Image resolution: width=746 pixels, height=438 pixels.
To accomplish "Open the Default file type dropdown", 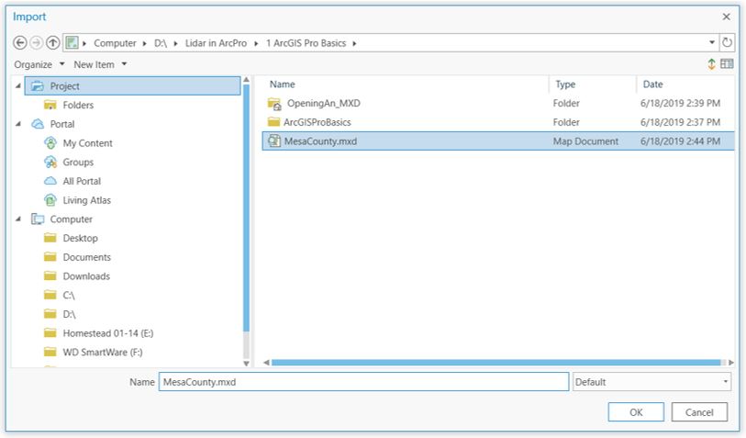I will [x=651, y=382].
